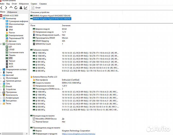Select the ЦП icon in the tree

pyautogui.click(x=7, y=47)
